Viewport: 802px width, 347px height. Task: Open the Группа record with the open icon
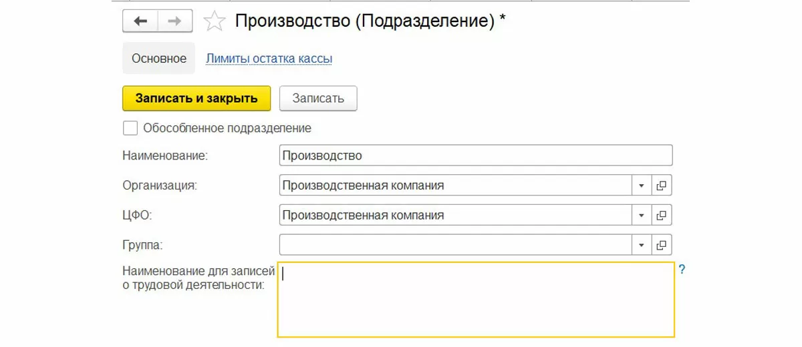point(662,245)
